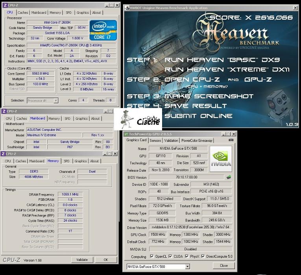Click Run Heaven Basic DX9 option
The height and width of the screenshot is (275, 301).
(222, 60)
